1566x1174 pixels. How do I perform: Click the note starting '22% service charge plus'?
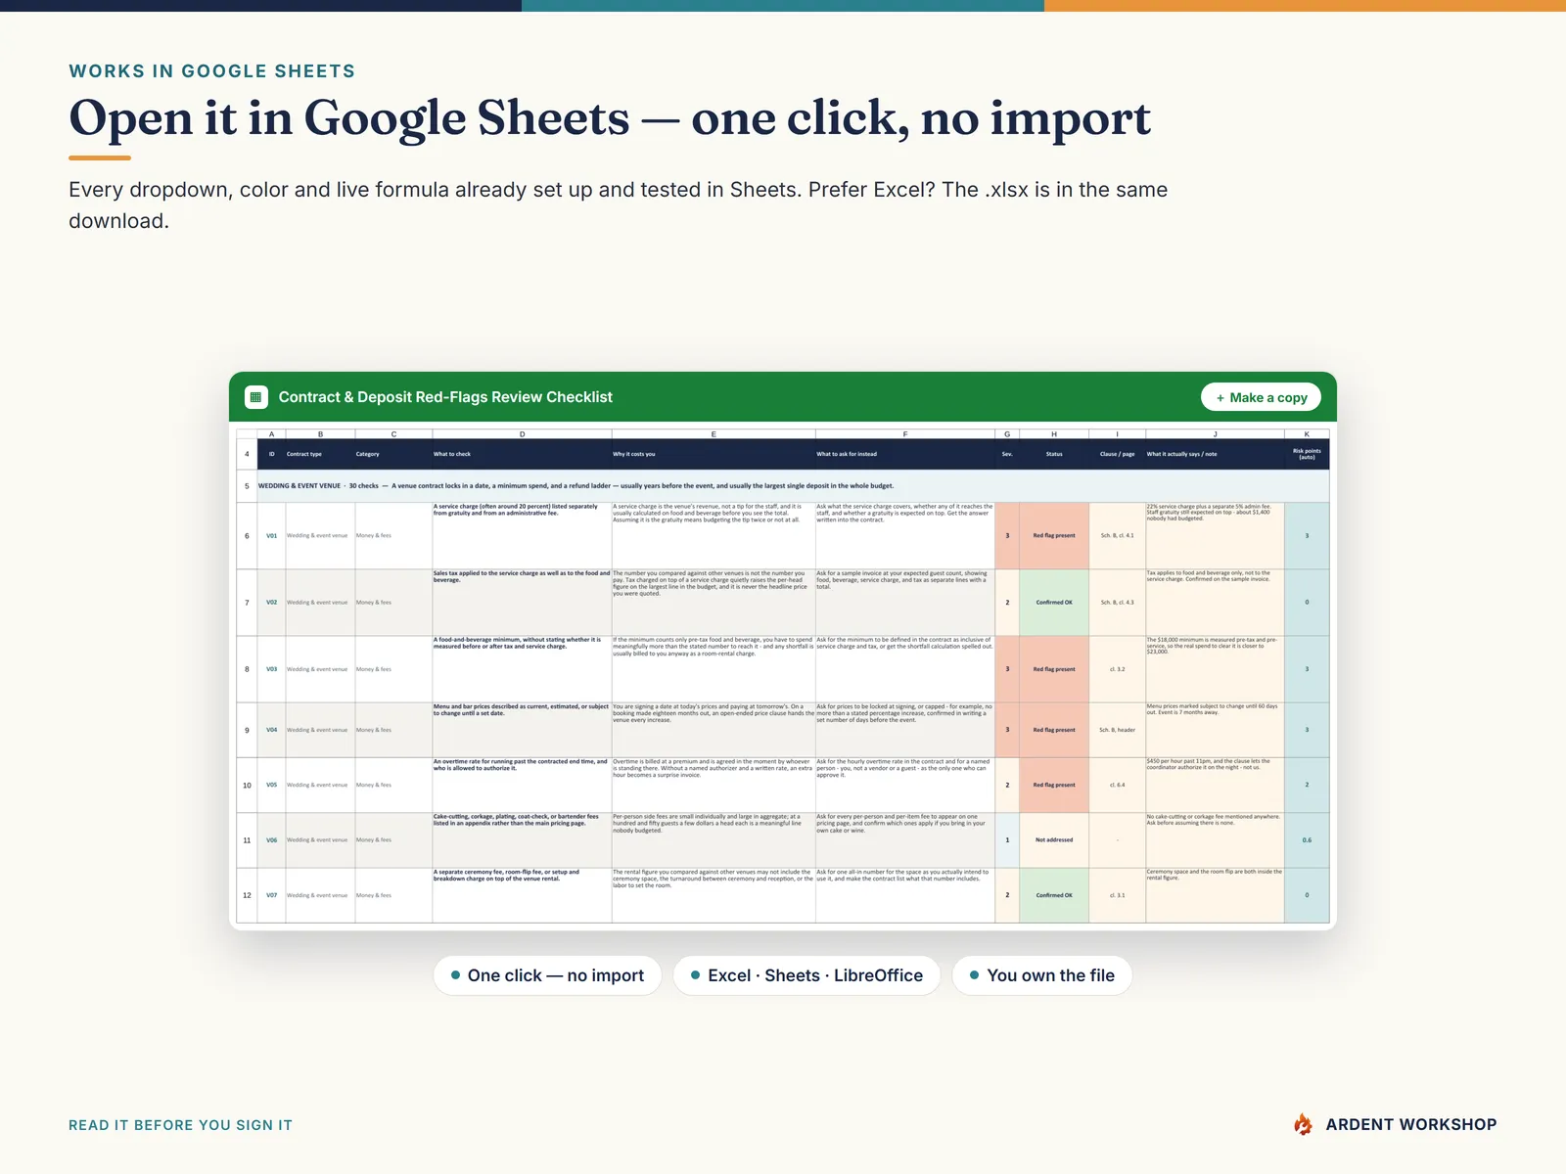[1215, 536]
